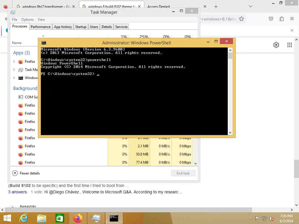
Task: Expand the Firefox app group in Task Manager
Action: pos(14,62)
